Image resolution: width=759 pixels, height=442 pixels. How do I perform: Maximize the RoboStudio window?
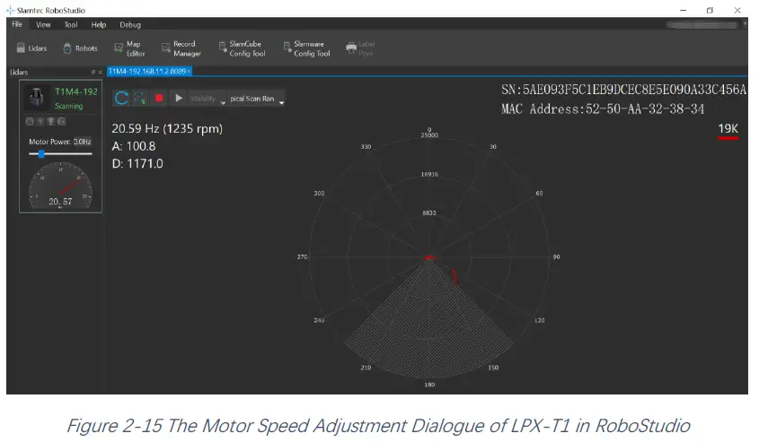pos(710,10)
